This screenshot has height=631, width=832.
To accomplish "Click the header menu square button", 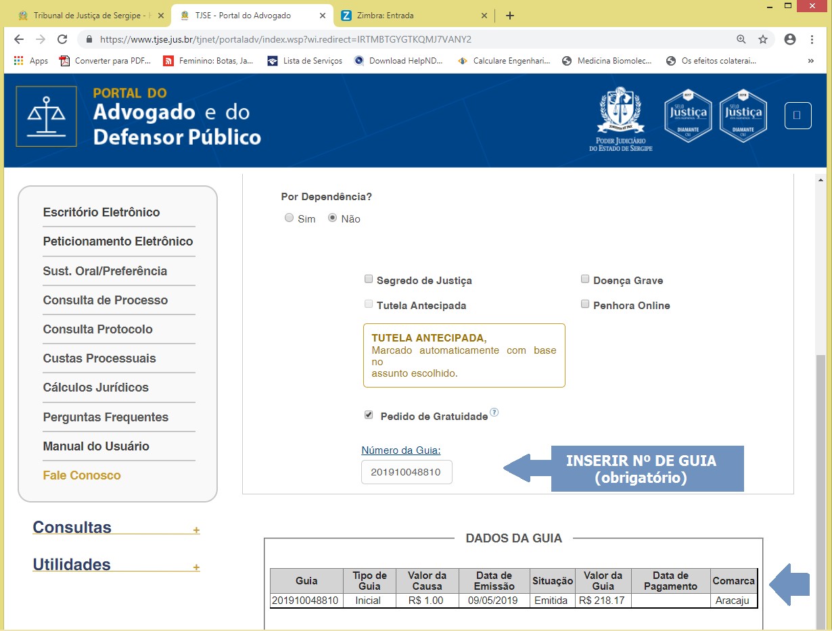I will point(798,116).
